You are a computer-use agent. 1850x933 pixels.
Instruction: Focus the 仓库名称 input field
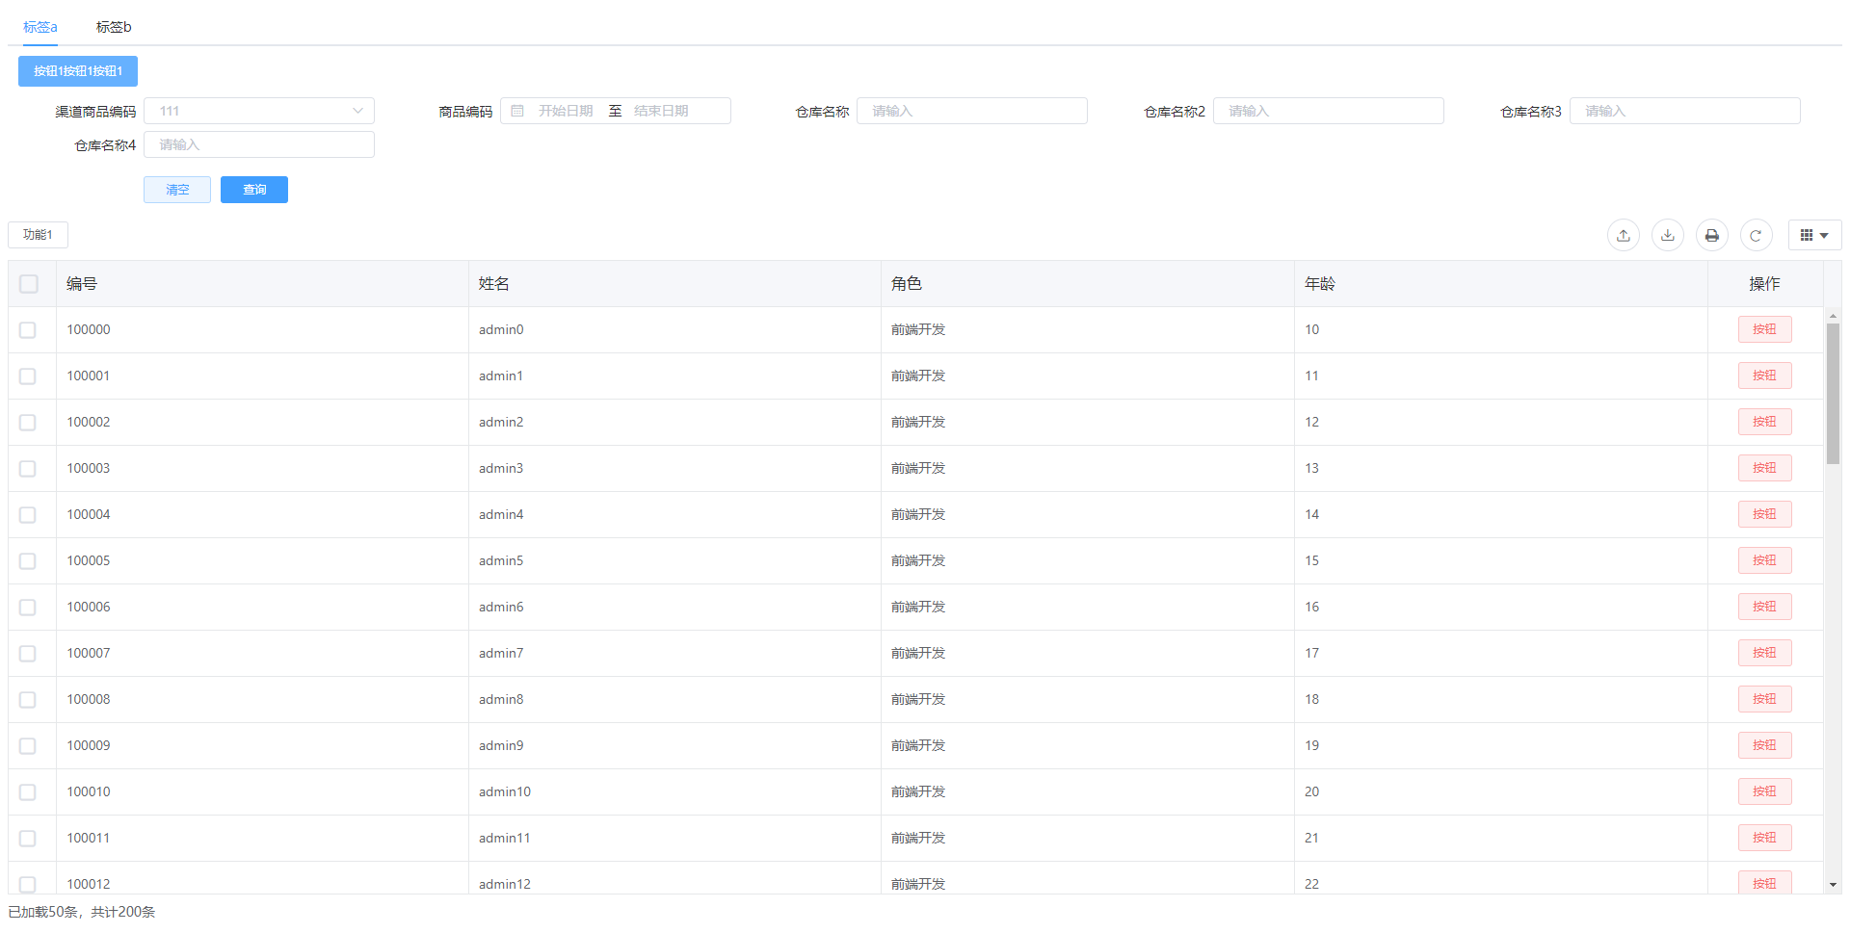[972, 111]
